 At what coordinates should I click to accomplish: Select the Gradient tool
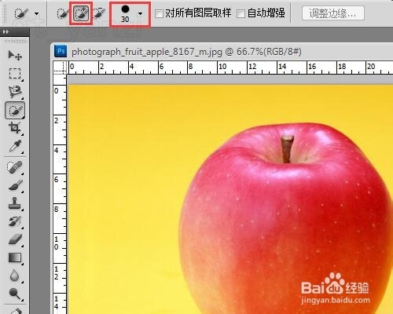(x=15, y=257)
